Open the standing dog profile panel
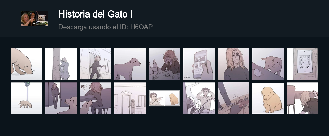 130,64
